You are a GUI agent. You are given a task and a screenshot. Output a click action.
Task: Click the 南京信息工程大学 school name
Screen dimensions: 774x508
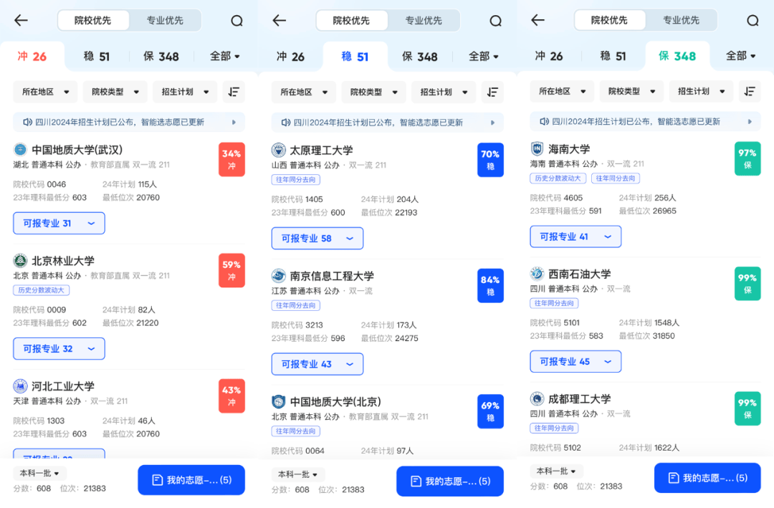332,276
